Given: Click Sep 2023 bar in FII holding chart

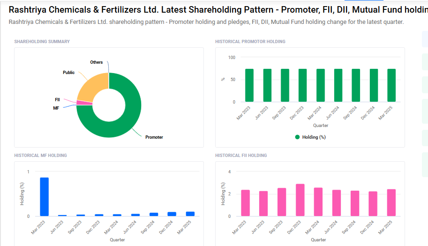Looking at the screenshot, I should point(282,202).
